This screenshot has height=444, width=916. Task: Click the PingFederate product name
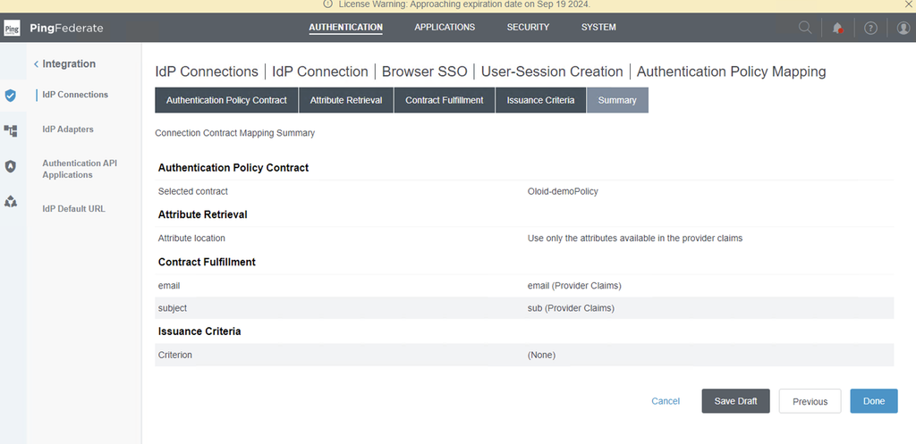point(66,28)
